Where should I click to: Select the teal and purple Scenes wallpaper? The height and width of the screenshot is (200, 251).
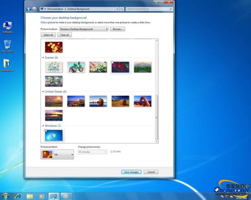76,67
